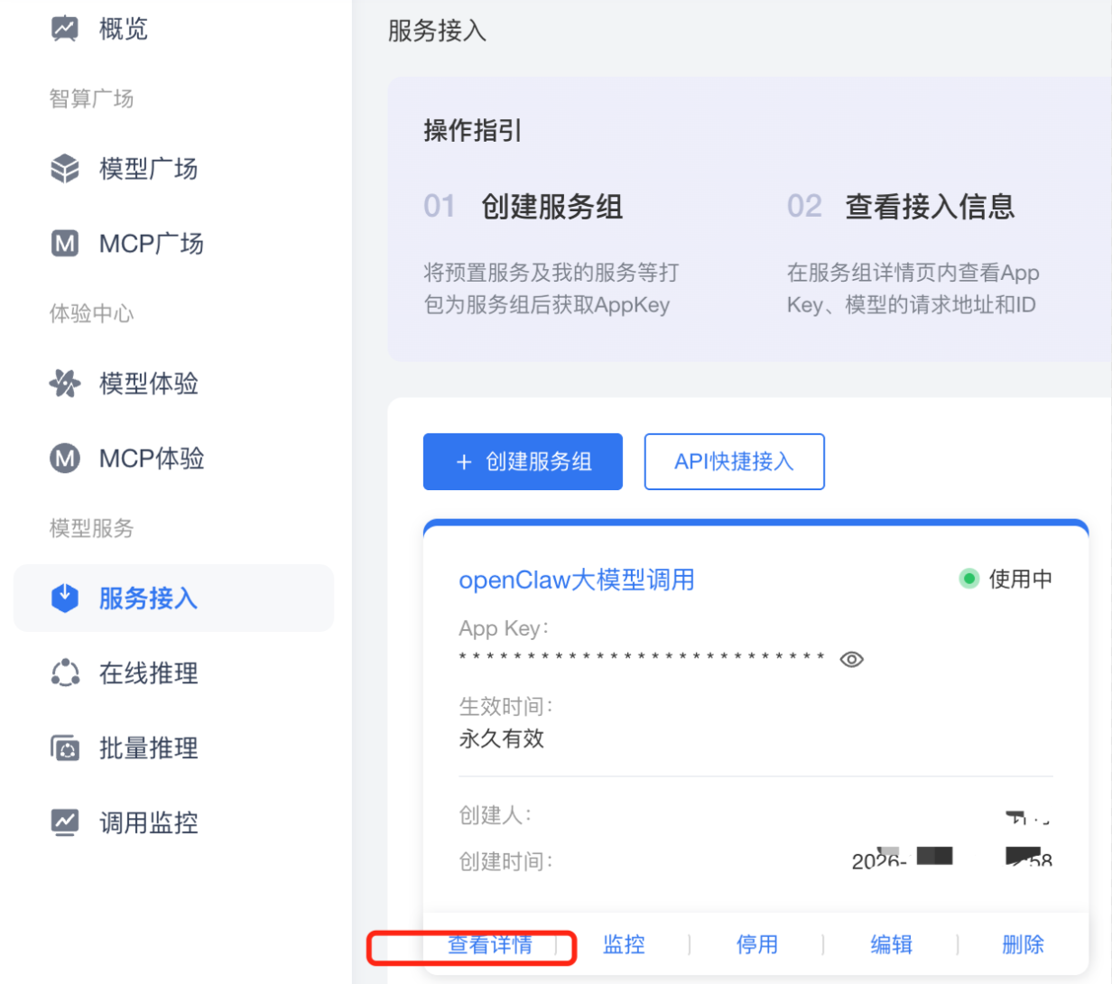This screenshot has height=984, width=1112.
Task: Open the openClaw大模型调用 title link
Action: (x=577, y=580)
